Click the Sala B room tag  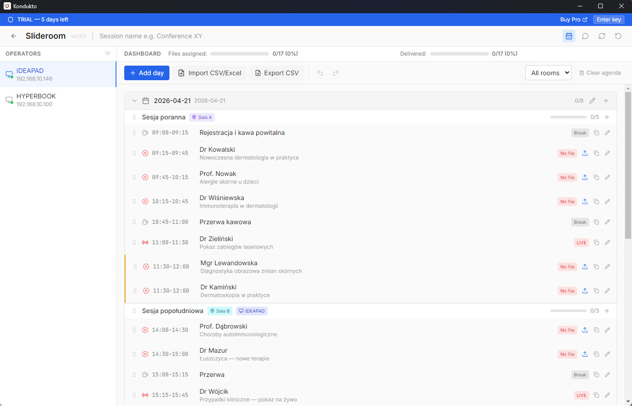point(220,311)
